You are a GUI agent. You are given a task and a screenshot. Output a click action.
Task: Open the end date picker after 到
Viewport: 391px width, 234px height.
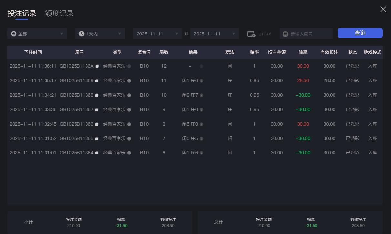[214, 33]
